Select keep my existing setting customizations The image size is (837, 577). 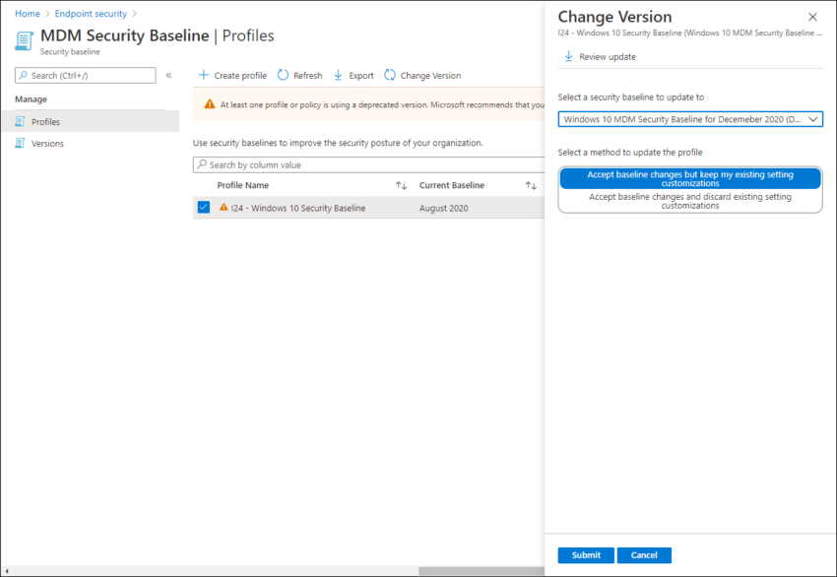689,179
